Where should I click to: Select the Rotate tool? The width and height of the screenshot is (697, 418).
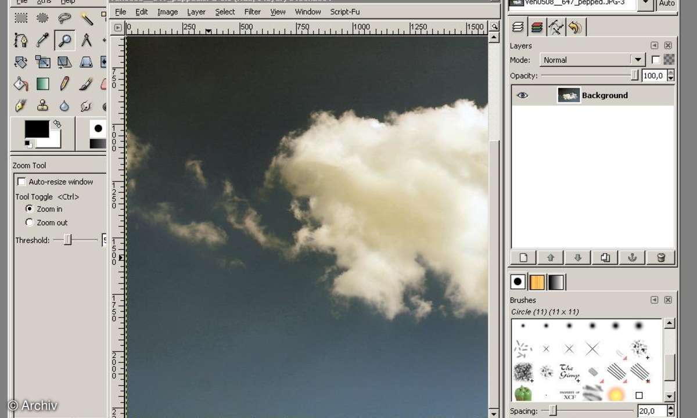click(x=21, y=62)
